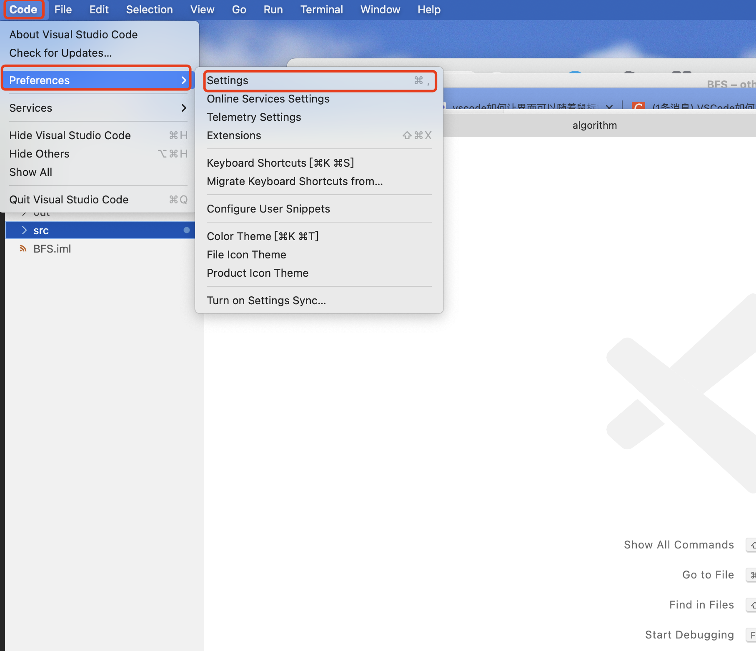This screenshot has width=756, height=651.
Task: Choose Quit Visual Studio Code
Action: [99, 200]
